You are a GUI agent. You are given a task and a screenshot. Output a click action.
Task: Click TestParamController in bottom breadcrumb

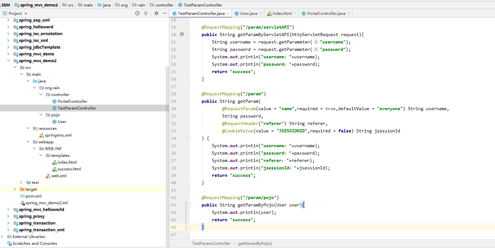(x=211, y=243)
